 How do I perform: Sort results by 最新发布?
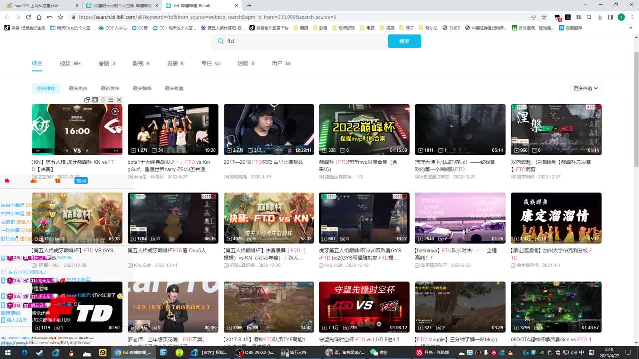click(110, 88)
